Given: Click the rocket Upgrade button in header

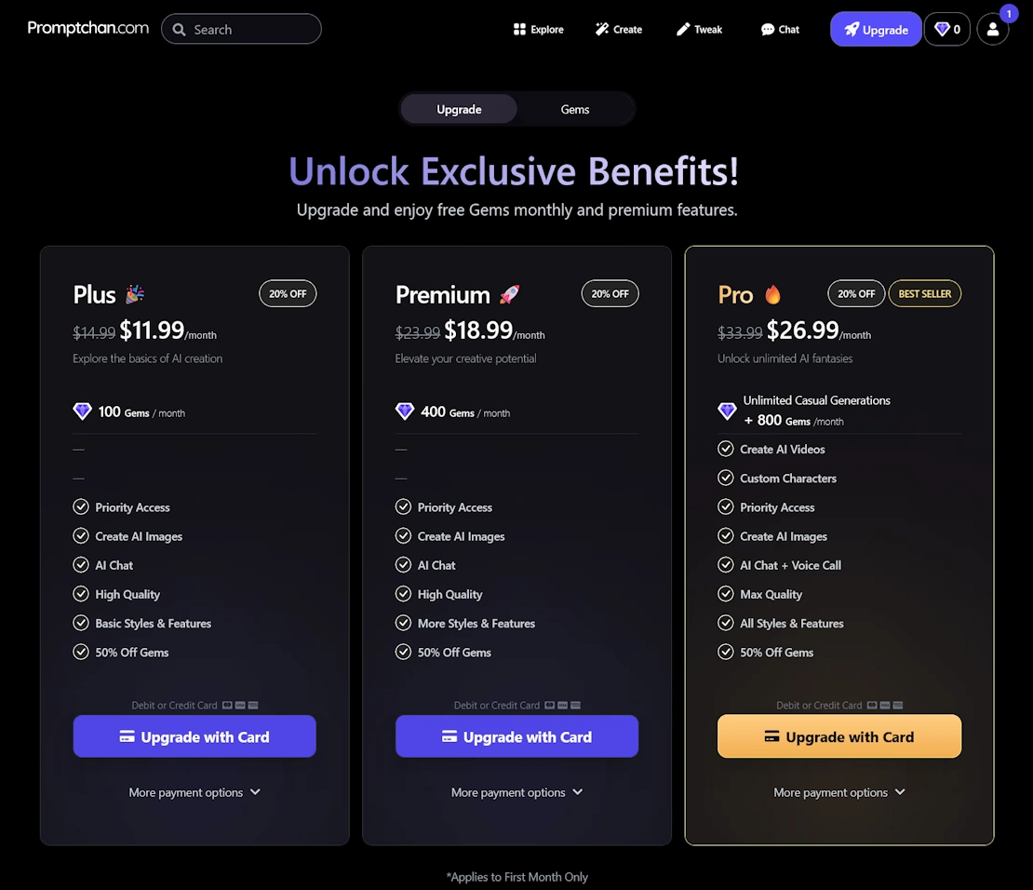Looking at the screenshot, I should click(876, 30).
